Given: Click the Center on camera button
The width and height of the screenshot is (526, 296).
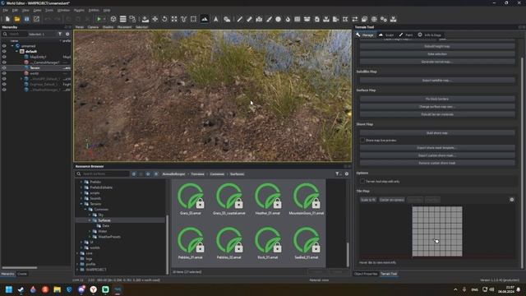Looking at the screenshot, I should tap(392, 200).
